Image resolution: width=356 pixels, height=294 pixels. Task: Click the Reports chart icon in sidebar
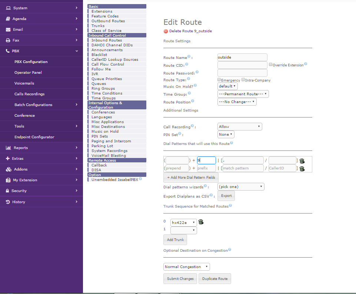(8, 148)
